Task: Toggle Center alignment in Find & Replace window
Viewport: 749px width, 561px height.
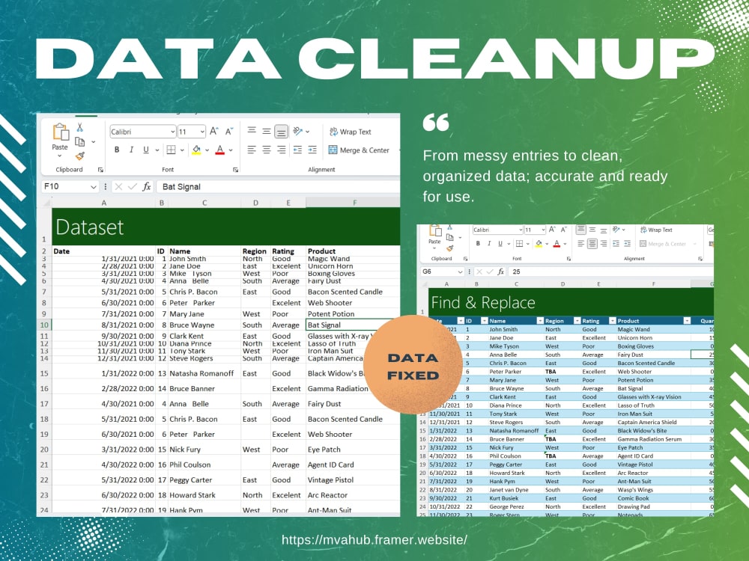Action: click(592, 243)
